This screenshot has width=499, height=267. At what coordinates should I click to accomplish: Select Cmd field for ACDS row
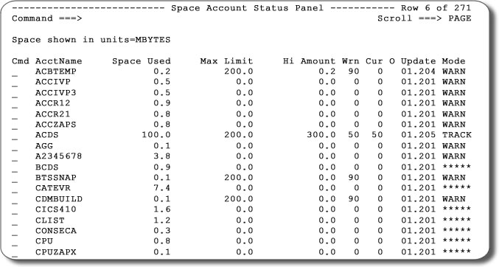coord(15,138)
